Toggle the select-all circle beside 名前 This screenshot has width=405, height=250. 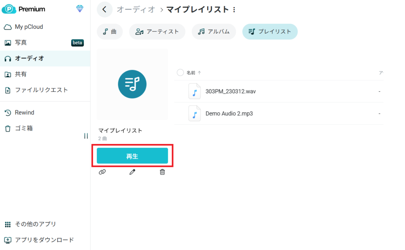180,72
